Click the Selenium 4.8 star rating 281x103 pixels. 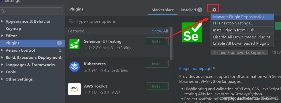[x=108, y=48]
